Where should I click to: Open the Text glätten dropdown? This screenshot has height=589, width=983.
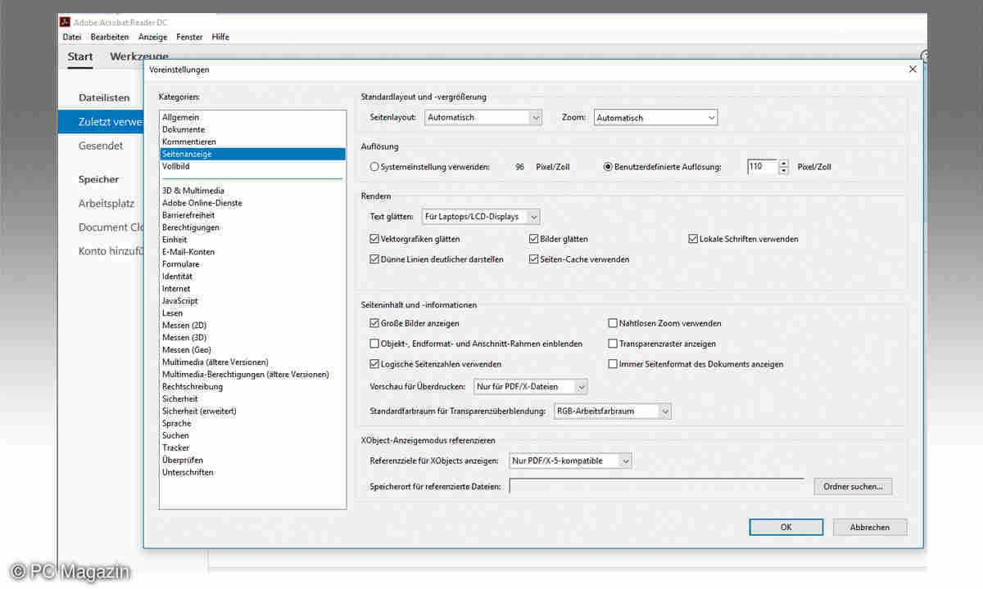pos(481,217)
